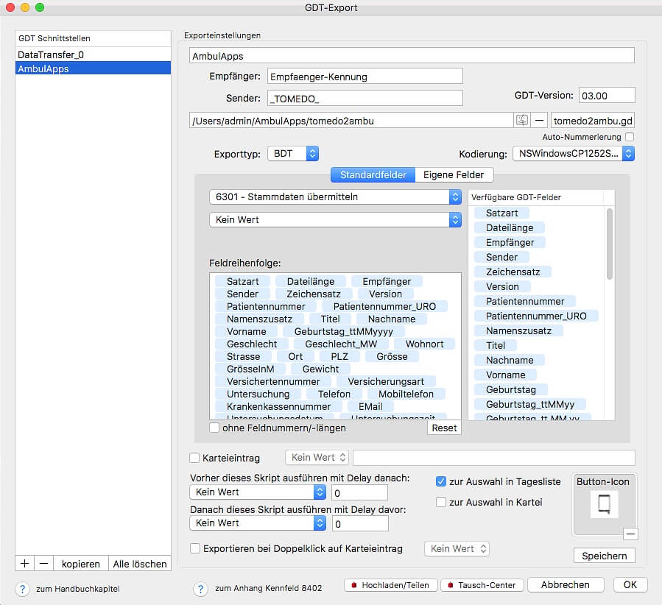Open the Danach Skript Kein Wert dropdown
The height and width of the screenshot is (605, 662).
[x=258, y=523]
